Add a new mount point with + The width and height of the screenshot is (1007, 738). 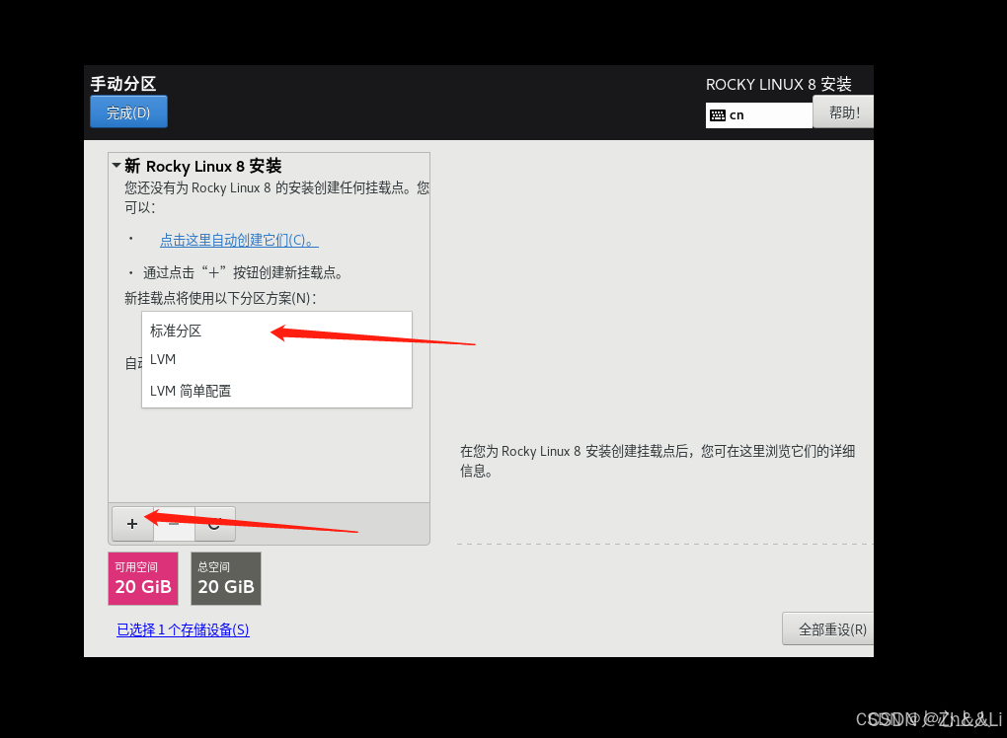[132, 524]
